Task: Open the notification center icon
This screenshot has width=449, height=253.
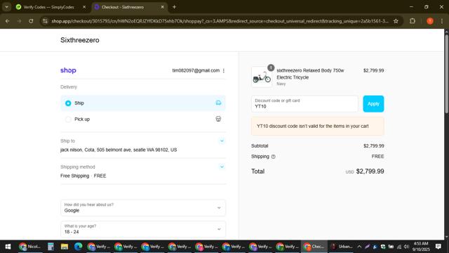Action: click(438, 247)
